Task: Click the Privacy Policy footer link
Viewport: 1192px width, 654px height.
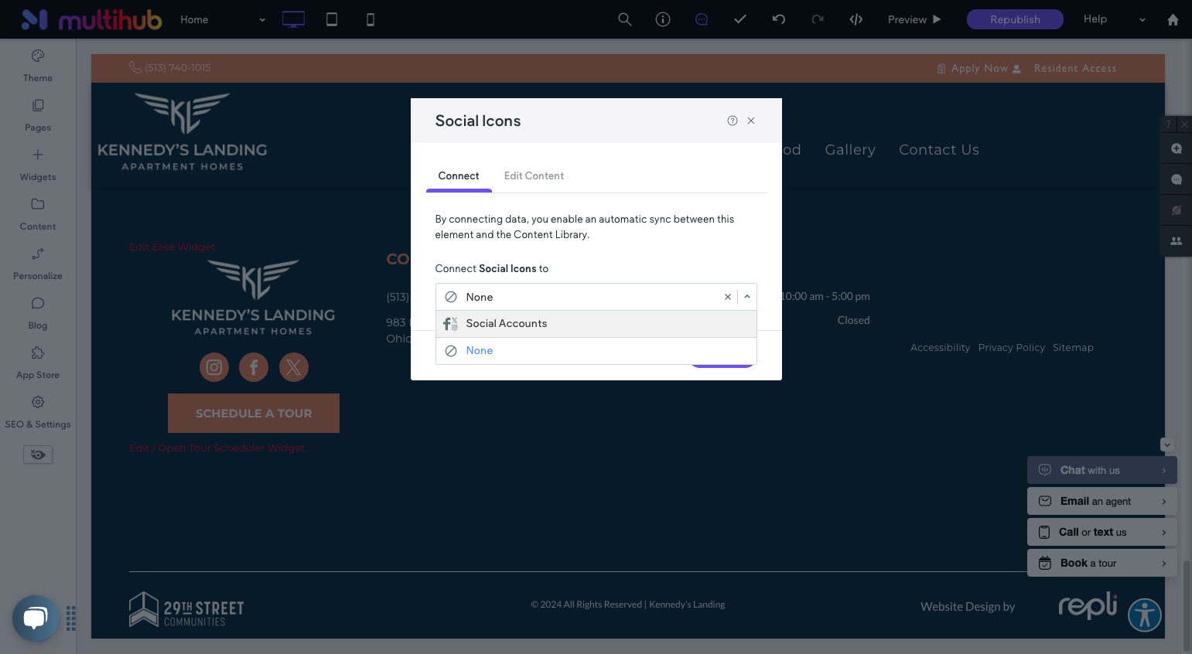Action: [x=1011, y=348]
